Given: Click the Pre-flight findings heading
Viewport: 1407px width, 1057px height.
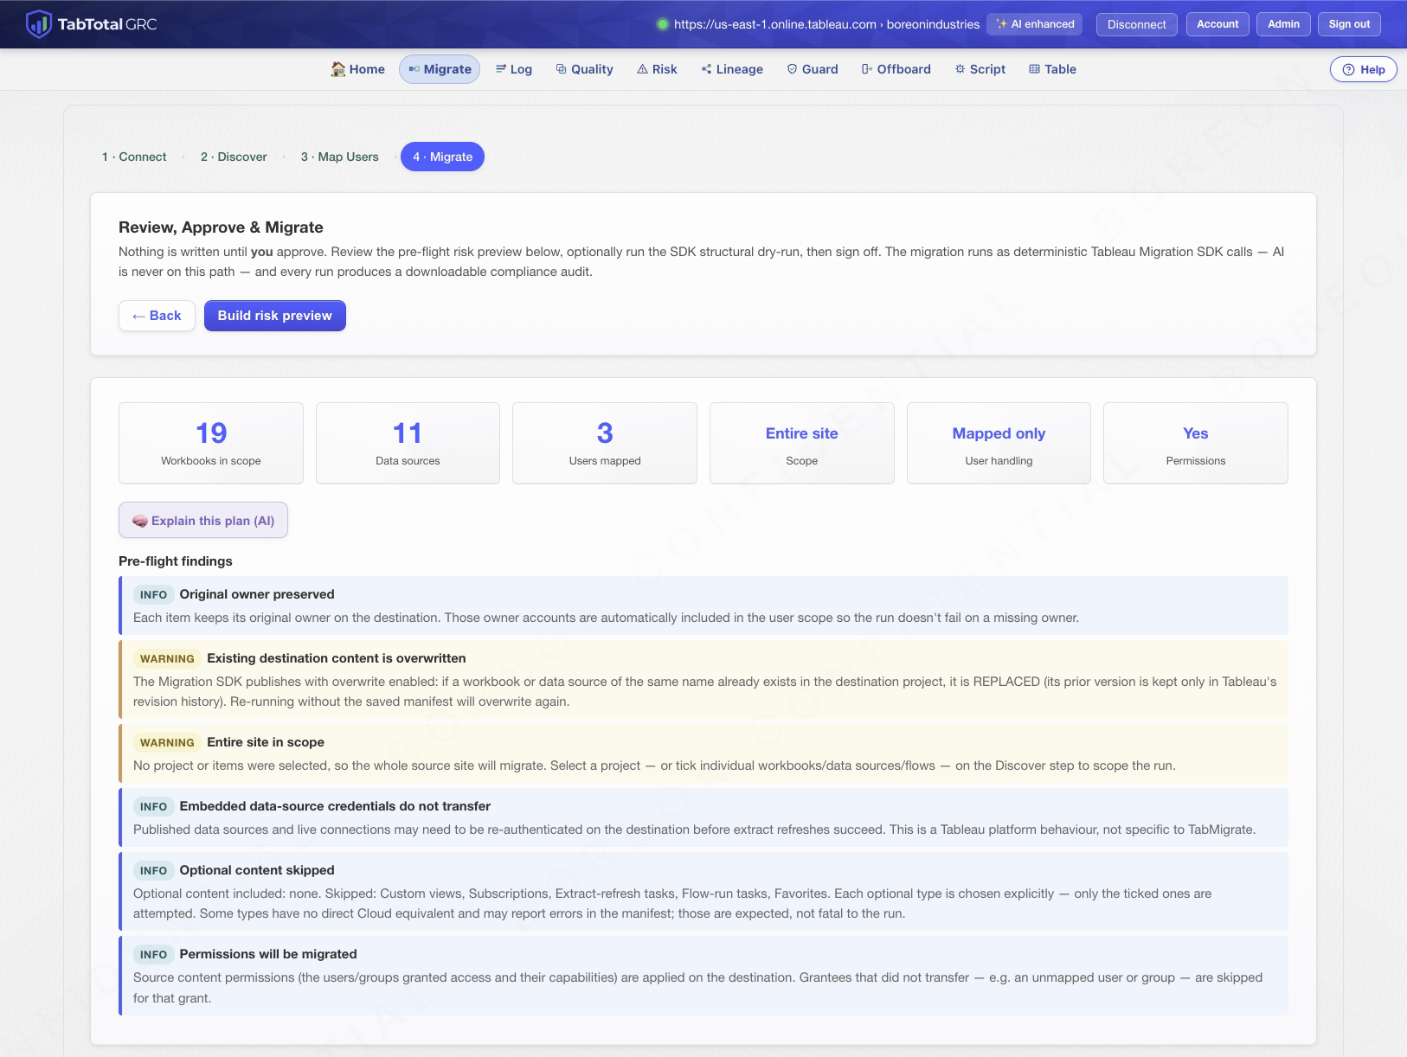Looking at the screenshot, I should pos(176,561).
